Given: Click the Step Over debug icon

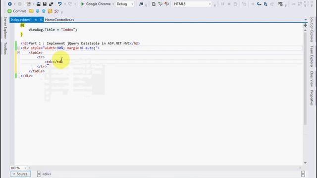Looking at the screenshot, I should coord(265,4).
